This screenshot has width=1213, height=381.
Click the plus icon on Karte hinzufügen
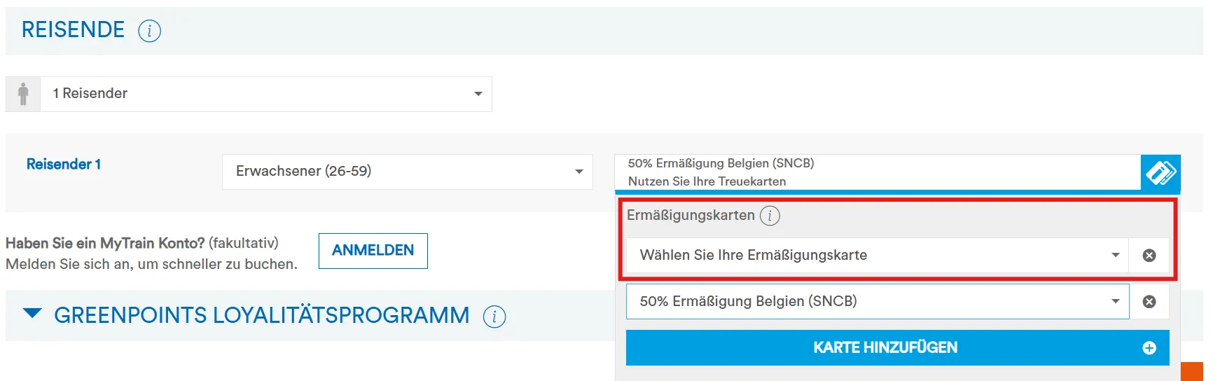(1149, 348)
